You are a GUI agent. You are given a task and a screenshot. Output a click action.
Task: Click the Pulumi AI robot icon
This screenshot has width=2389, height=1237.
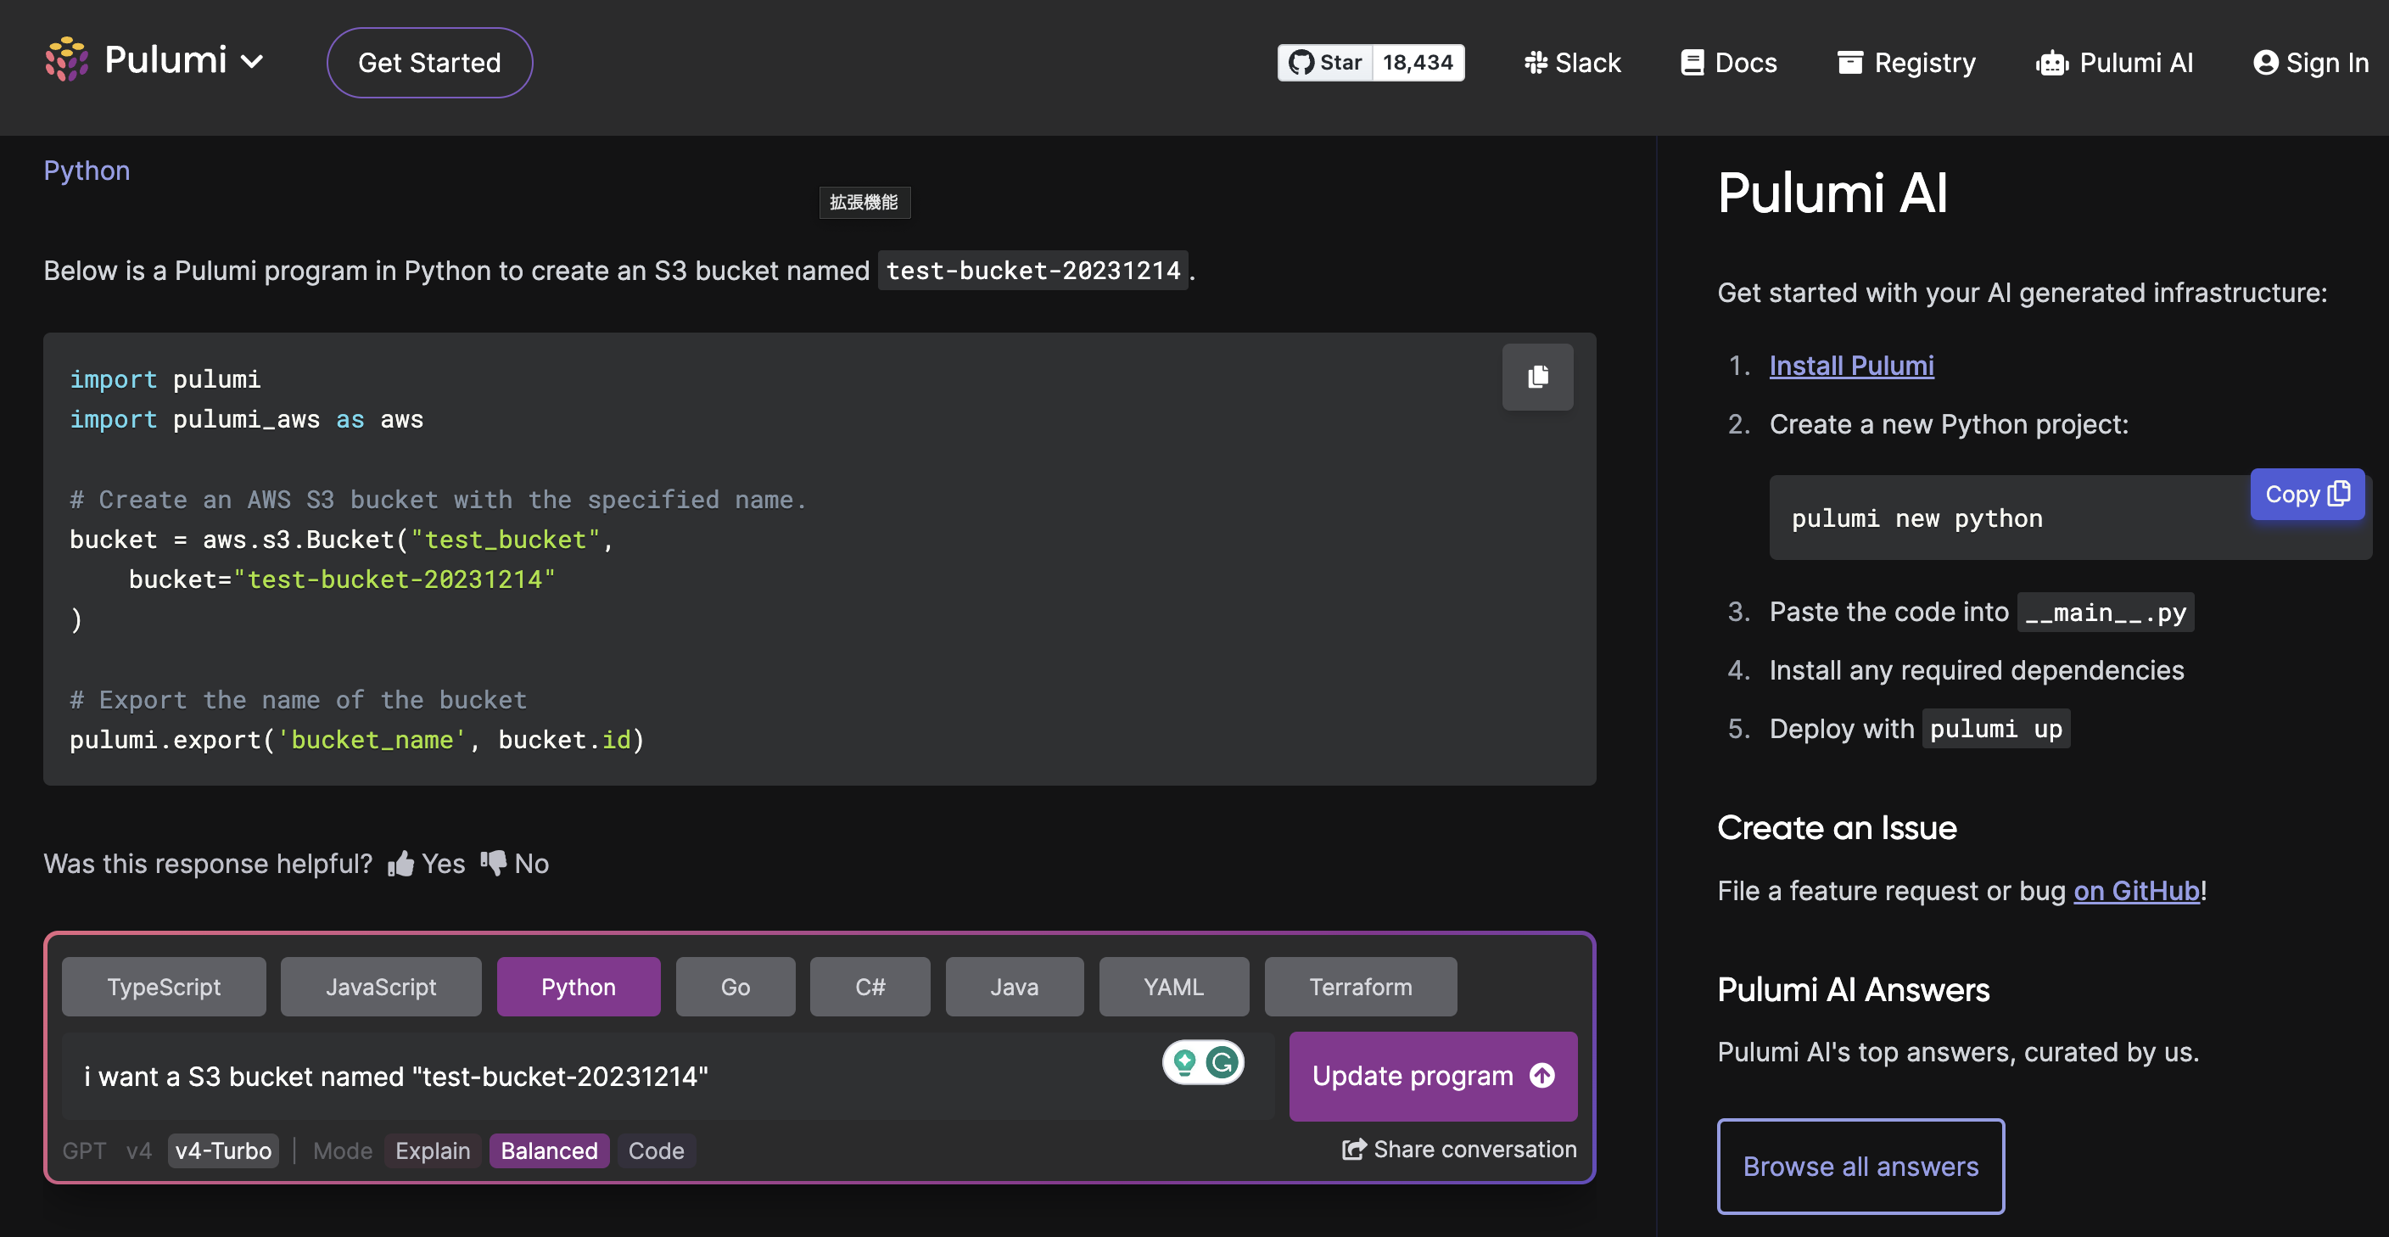(x=2052, y=62)
